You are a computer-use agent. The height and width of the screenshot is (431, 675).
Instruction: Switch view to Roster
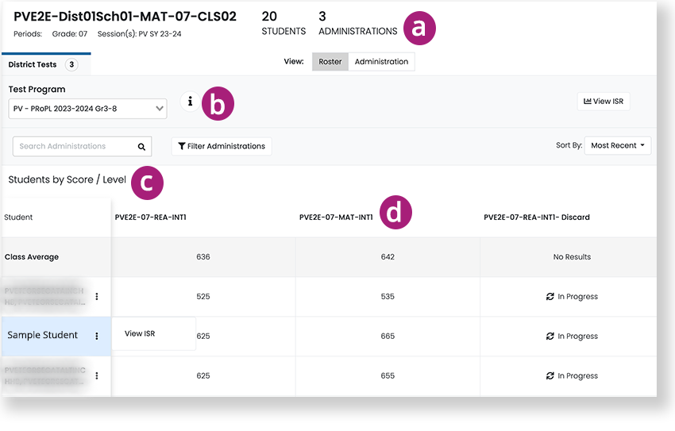330,62
